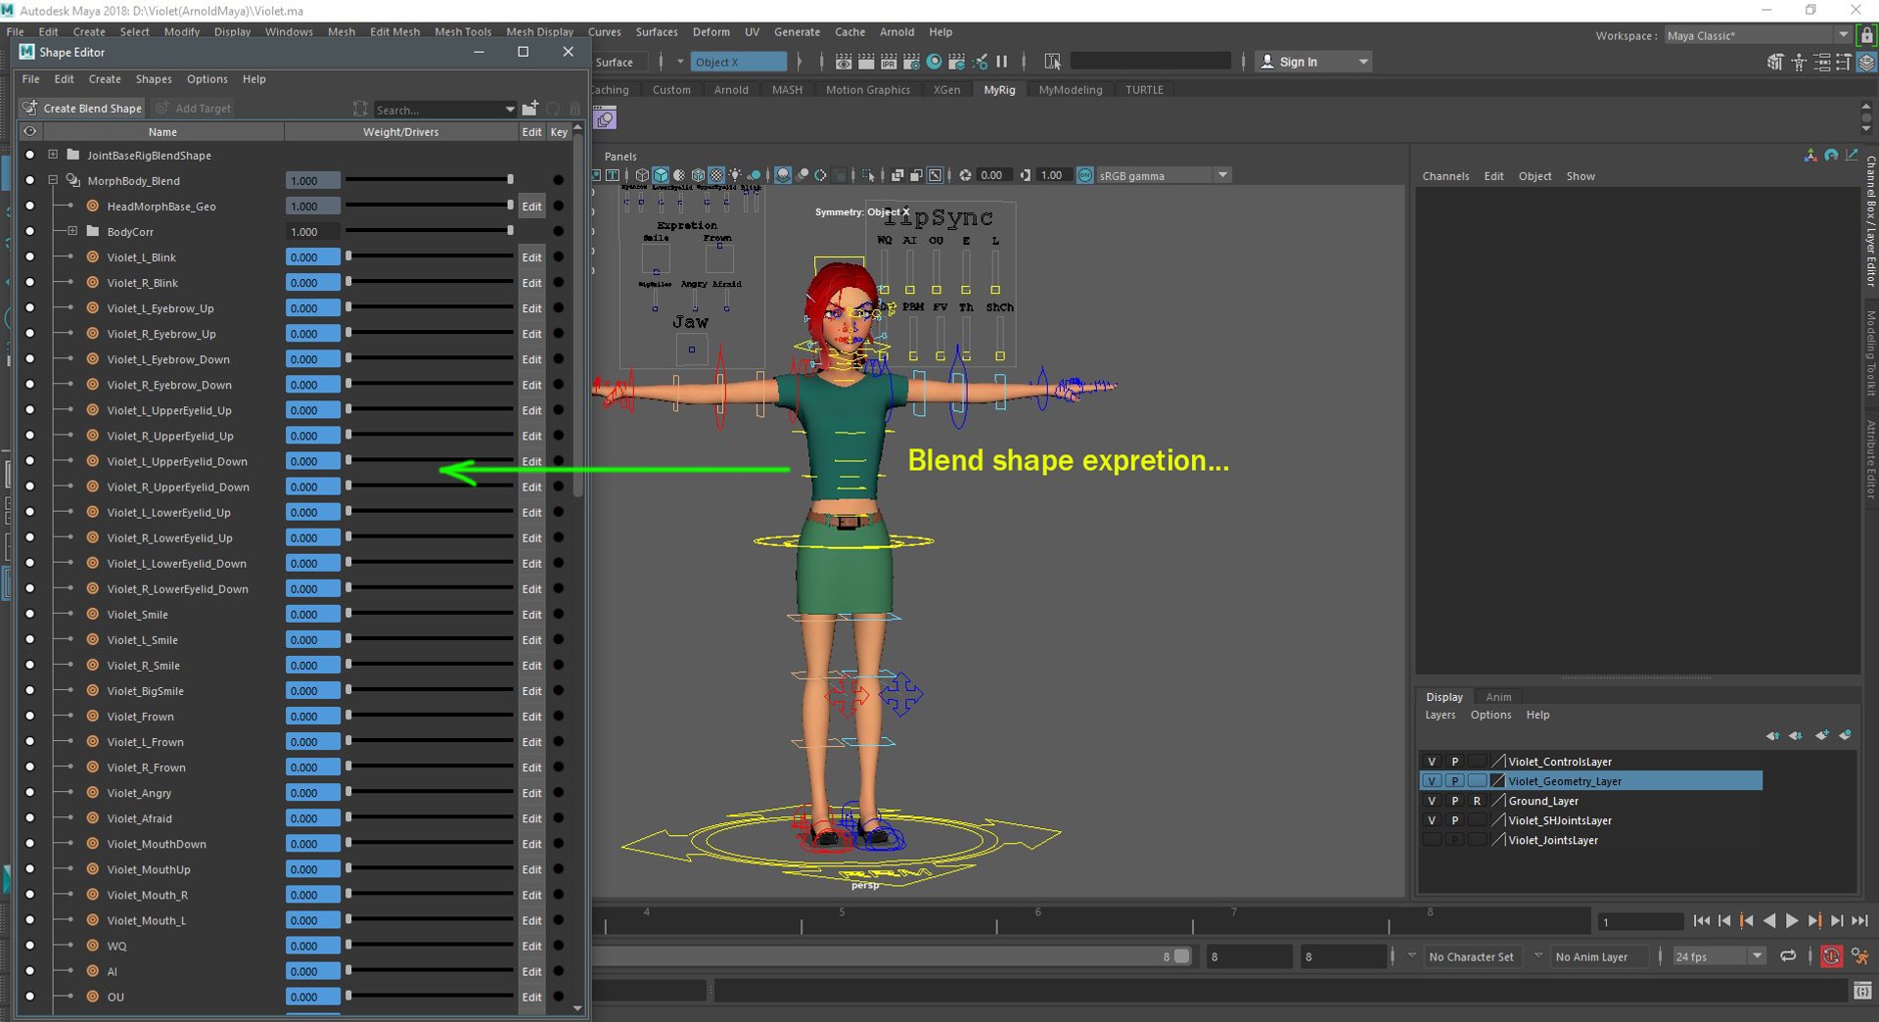The image size is (1879, 1022).
Task: Open Workspace Maya Classic dropdown
Action: tap(1844, 35)
